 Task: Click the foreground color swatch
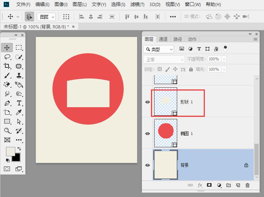10,151
